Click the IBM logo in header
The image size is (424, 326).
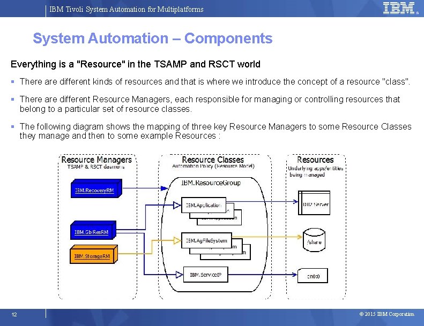point(399,8)
